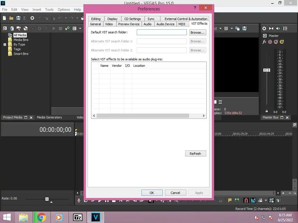298x223 pixels.
Task: Open MIDI preferences tab
Action: 182,24
